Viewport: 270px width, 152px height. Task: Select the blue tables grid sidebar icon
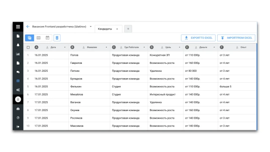(18, 81)
